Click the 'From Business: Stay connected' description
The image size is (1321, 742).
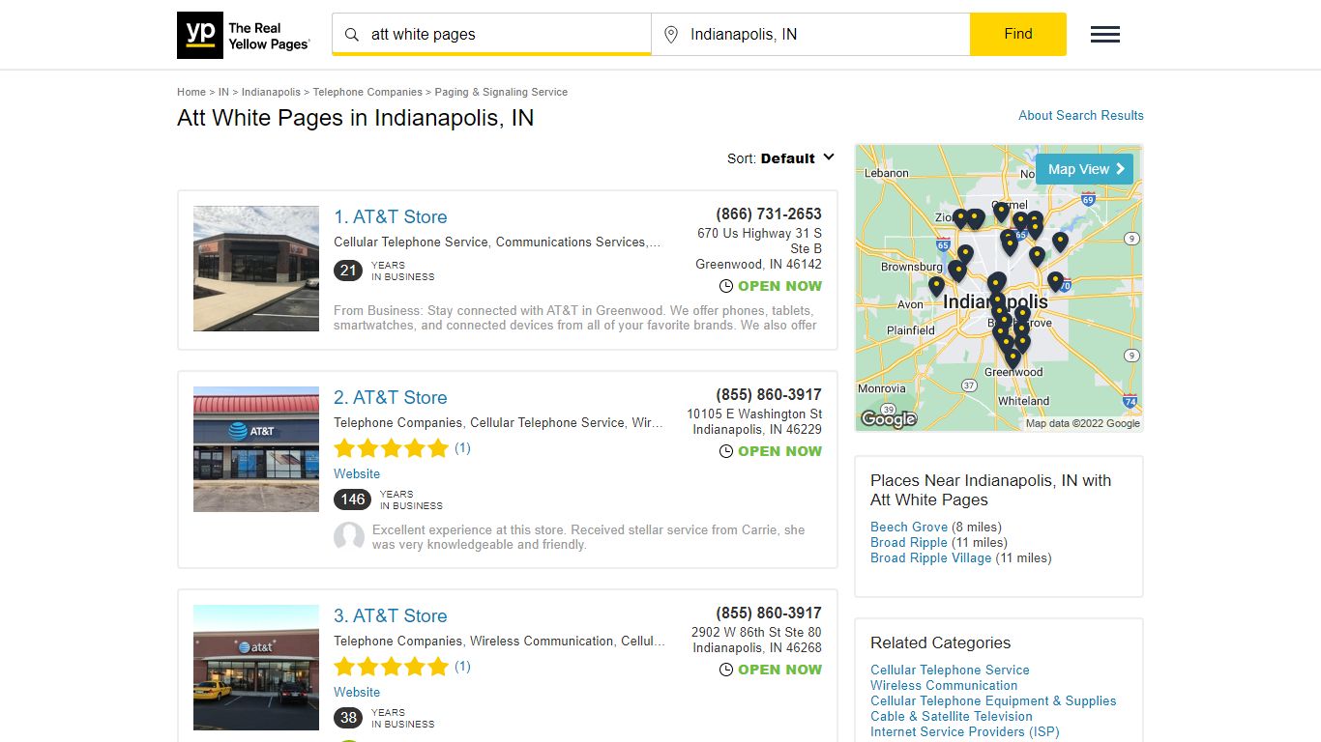click(x=575, y=318)
